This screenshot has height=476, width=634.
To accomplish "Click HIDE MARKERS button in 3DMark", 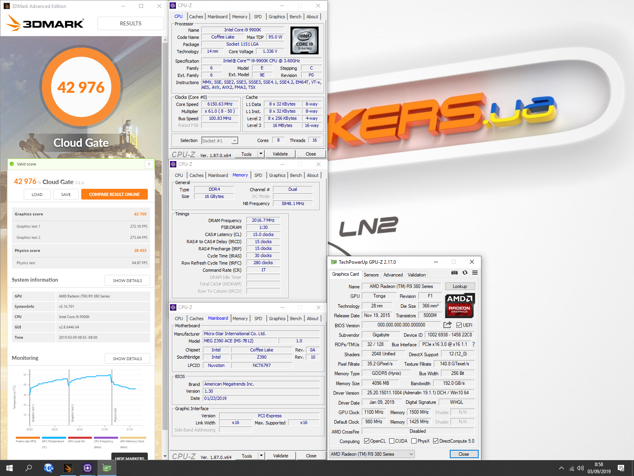I will [130, 457].
